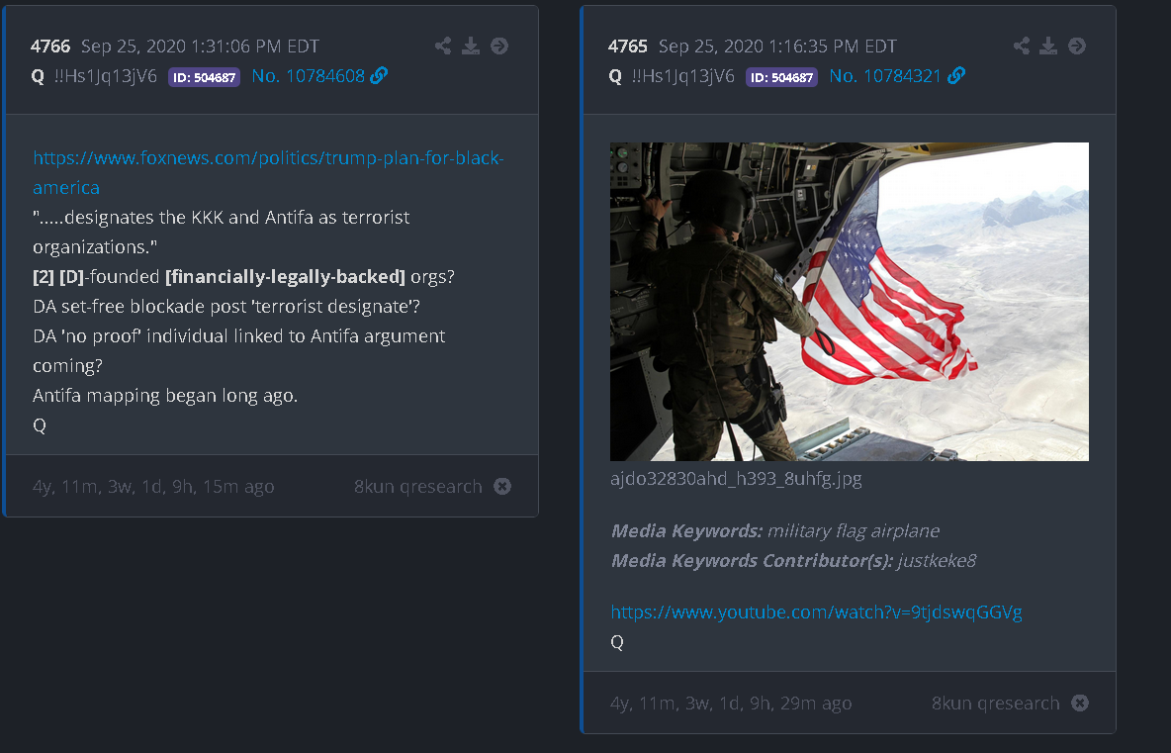Click share icon on post 4765
Screen dimensions: 1171x753
pyautogui.click(x=1021, y=47)
